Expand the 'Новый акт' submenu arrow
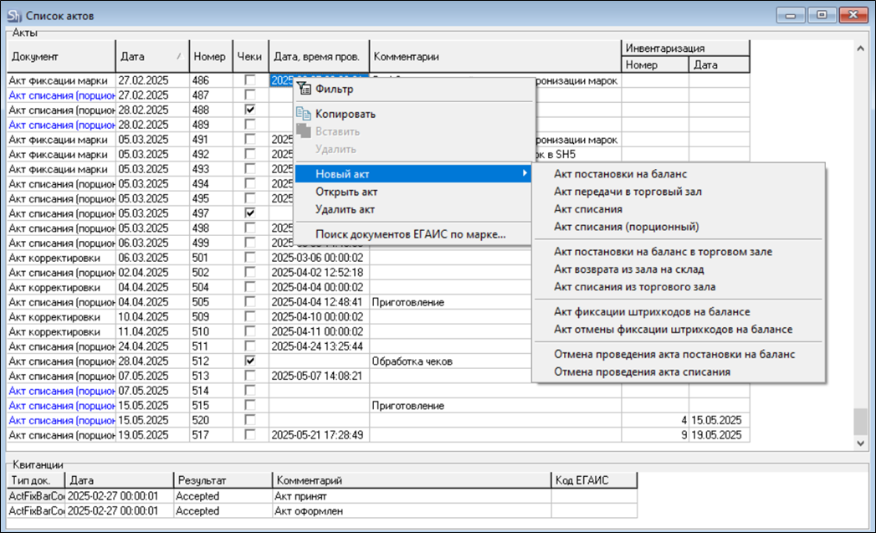 click(x=525, y=174)
